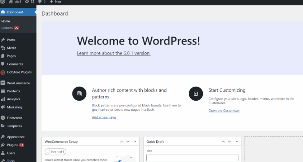Open the 25 updates icon in admin bar
This screenshot has width=303, height=162.
tap(27, 1)
